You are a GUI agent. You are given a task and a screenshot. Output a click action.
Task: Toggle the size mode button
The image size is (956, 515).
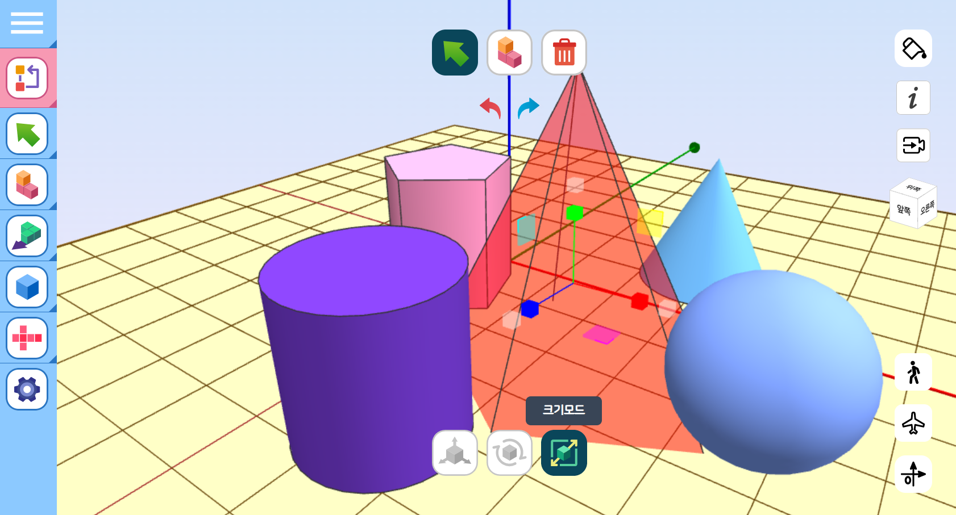pyautogui.click(x=564, y=453)
